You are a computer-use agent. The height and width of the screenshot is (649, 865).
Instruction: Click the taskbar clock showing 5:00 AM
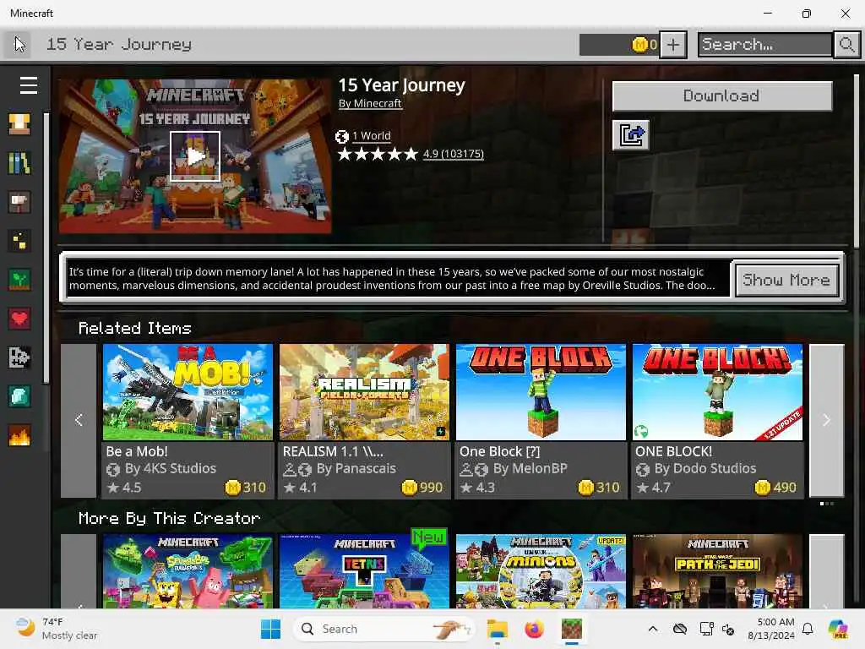(771, 629)
